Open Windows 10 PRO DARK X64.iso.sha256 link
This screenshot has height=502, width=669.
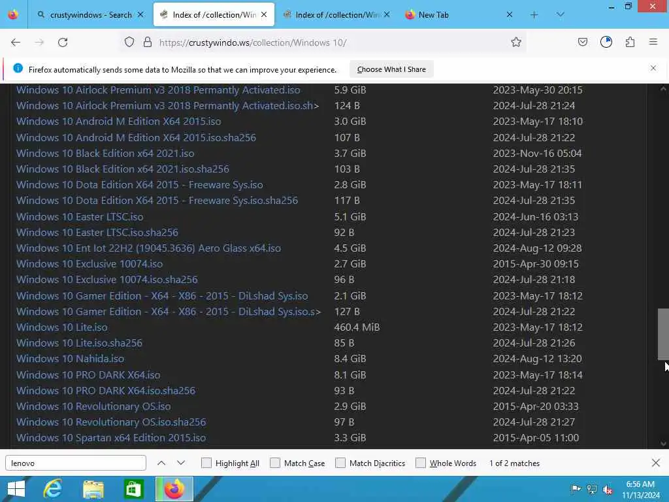106,391
